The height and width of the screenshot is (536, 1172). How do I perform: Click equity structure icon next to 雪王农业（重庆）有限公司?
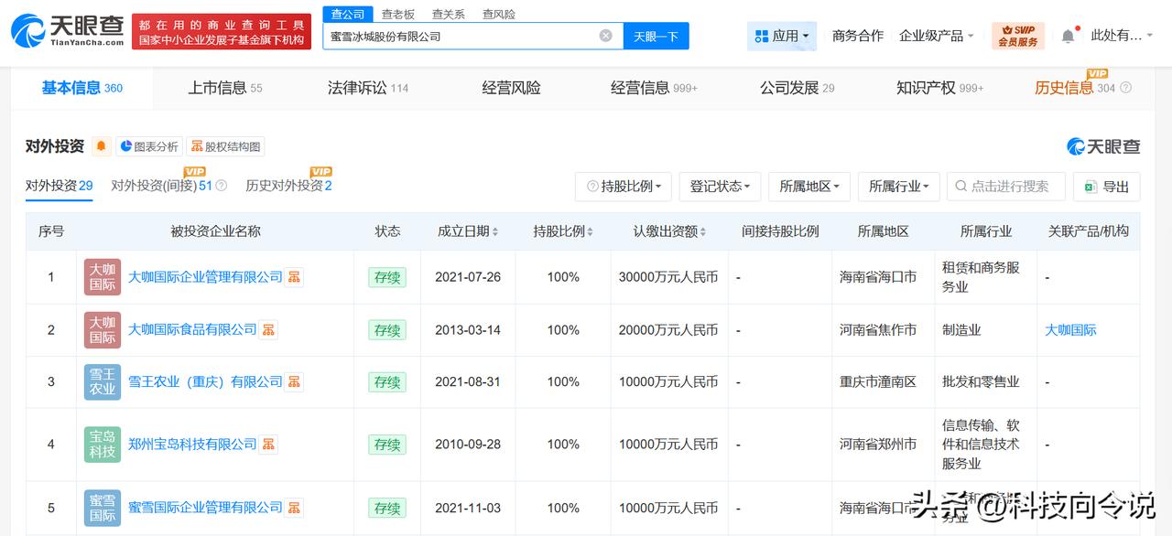tap(294, 381)
